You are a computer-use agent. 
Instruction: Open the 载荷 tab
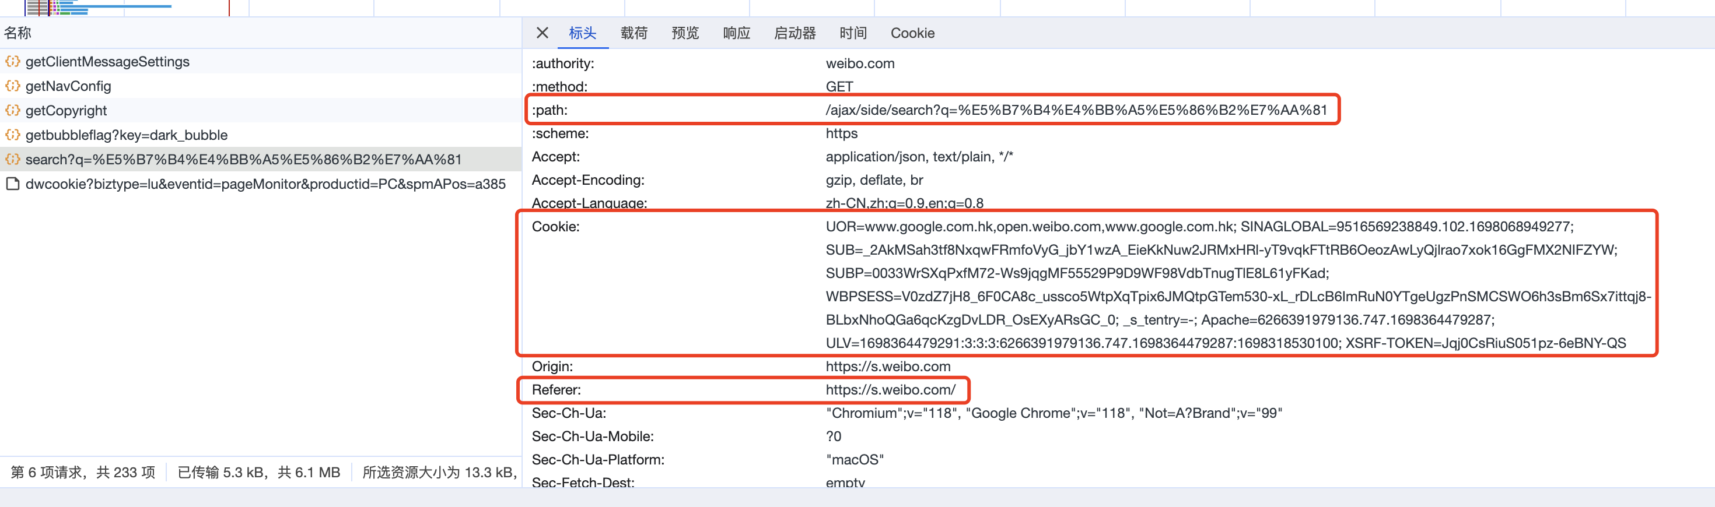633,33
